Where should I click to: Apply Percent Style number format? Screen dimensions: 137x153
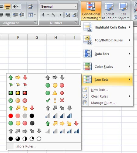point(53,15)
